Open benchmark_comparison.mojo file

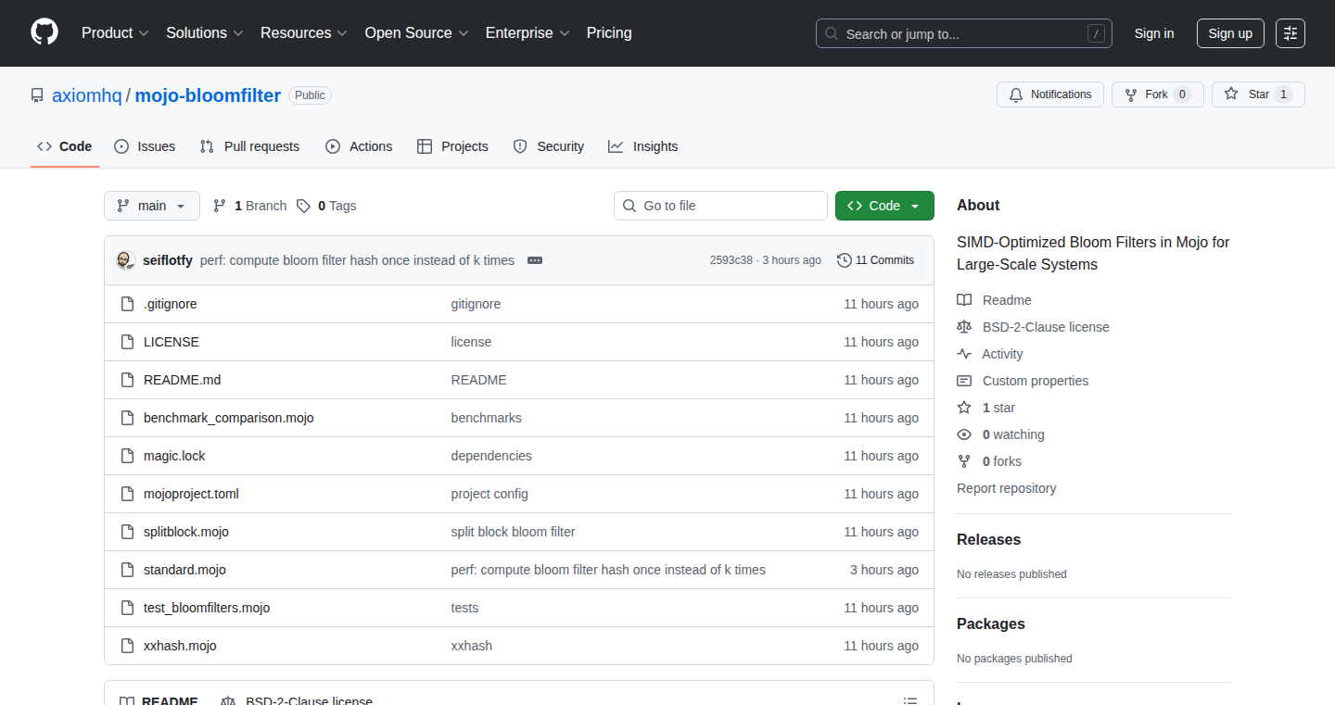(229, 418)
